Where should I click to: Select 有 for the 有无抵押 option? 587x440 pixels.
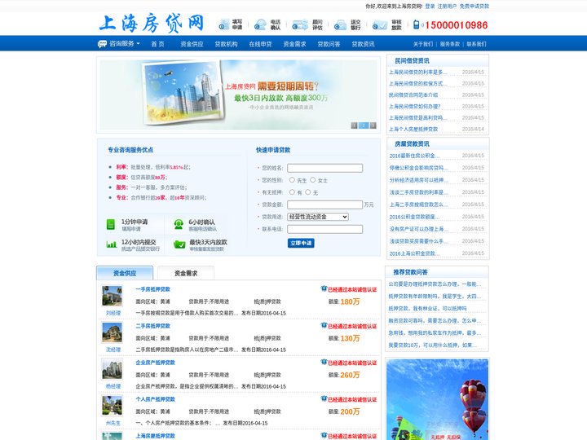pyautogui.click(x=292, y=192)
